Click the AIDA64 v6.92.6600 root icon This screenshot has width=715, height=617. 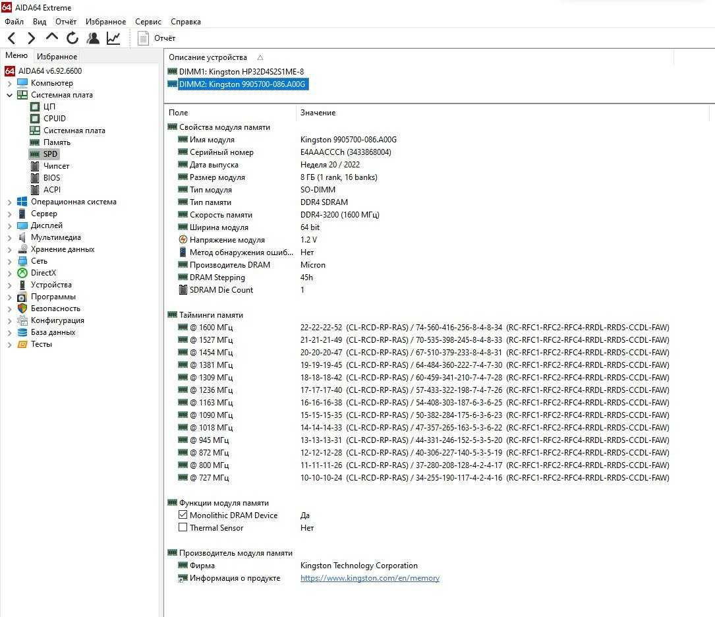[10, 71]
